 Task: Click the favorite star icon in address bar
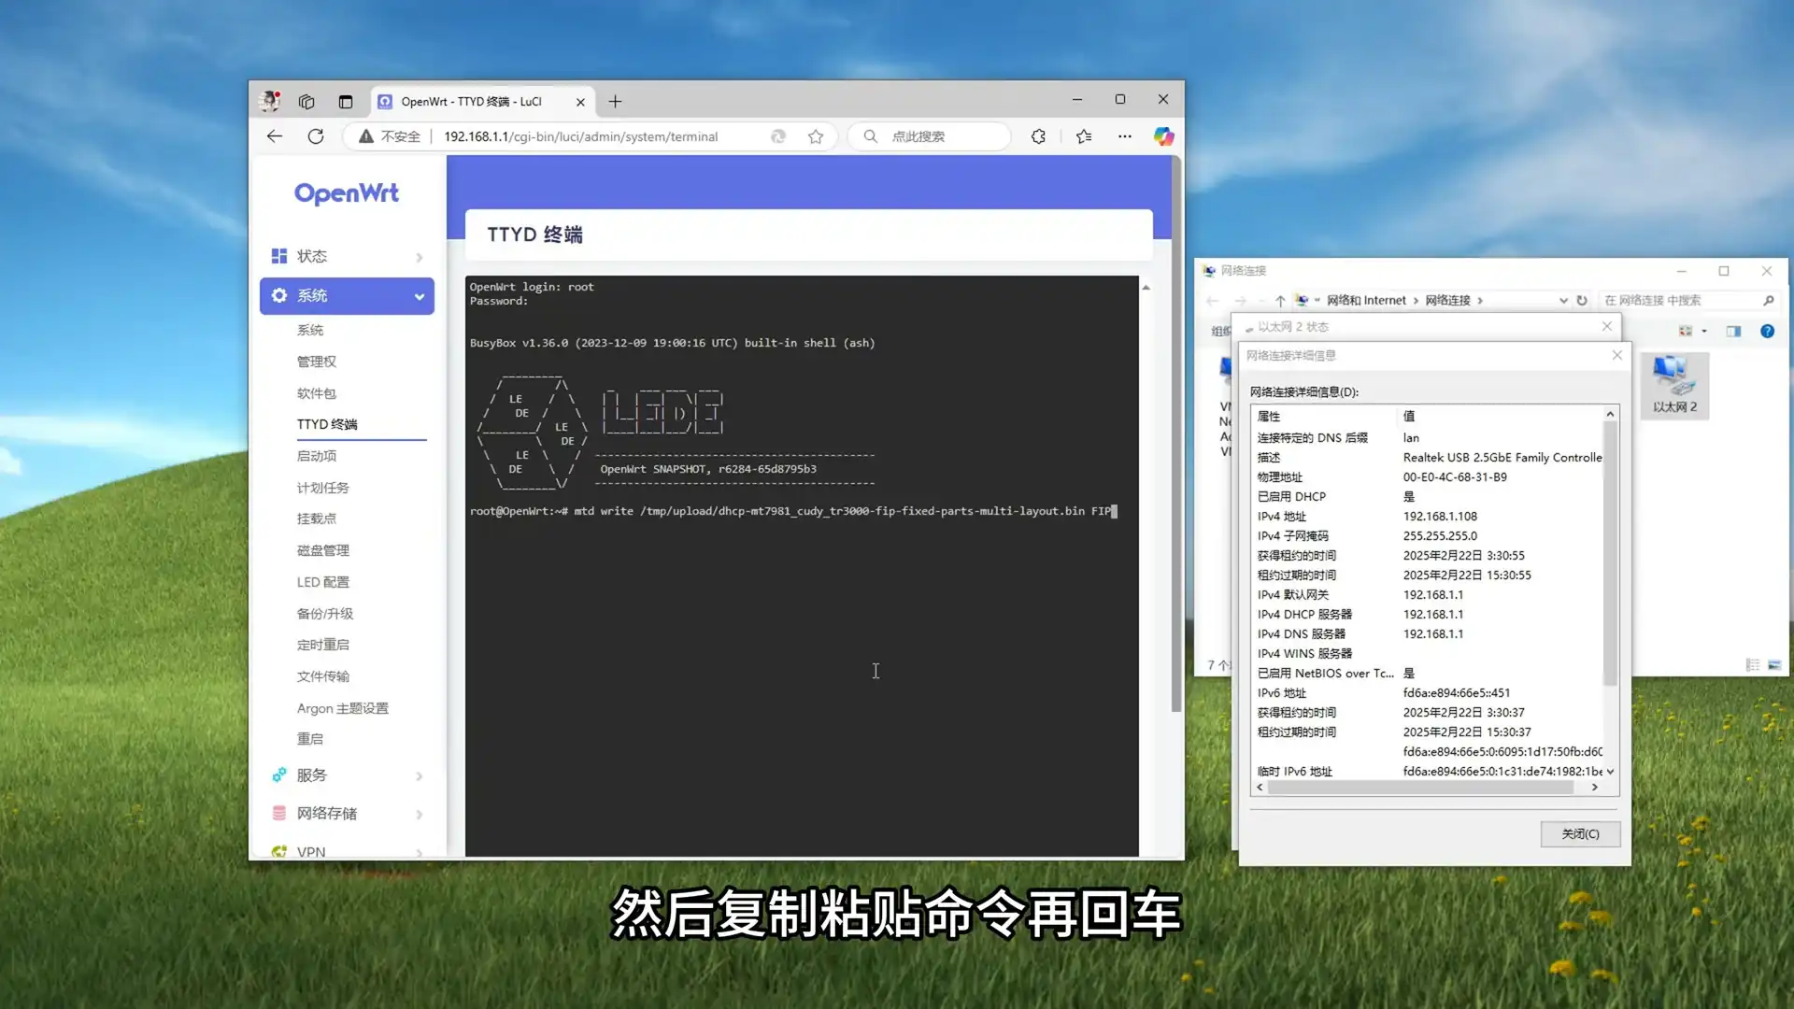pyautogui.click(x=816, y=136)
